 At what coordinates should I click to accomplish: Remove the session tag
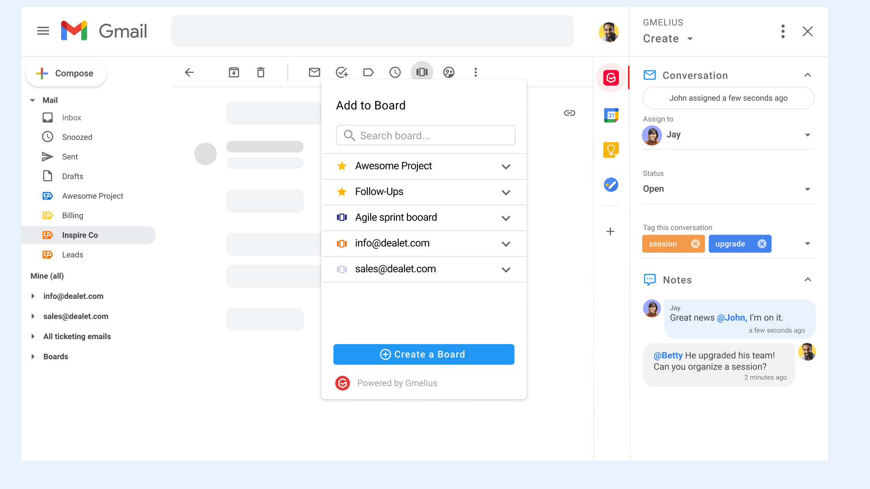(x=695, y=244)
